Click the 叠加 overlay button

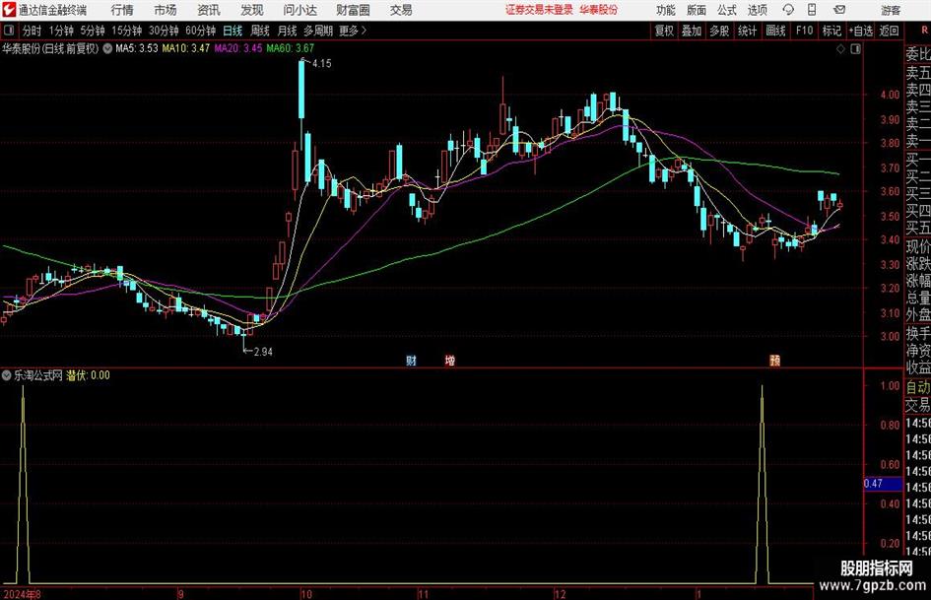[692, 31]
